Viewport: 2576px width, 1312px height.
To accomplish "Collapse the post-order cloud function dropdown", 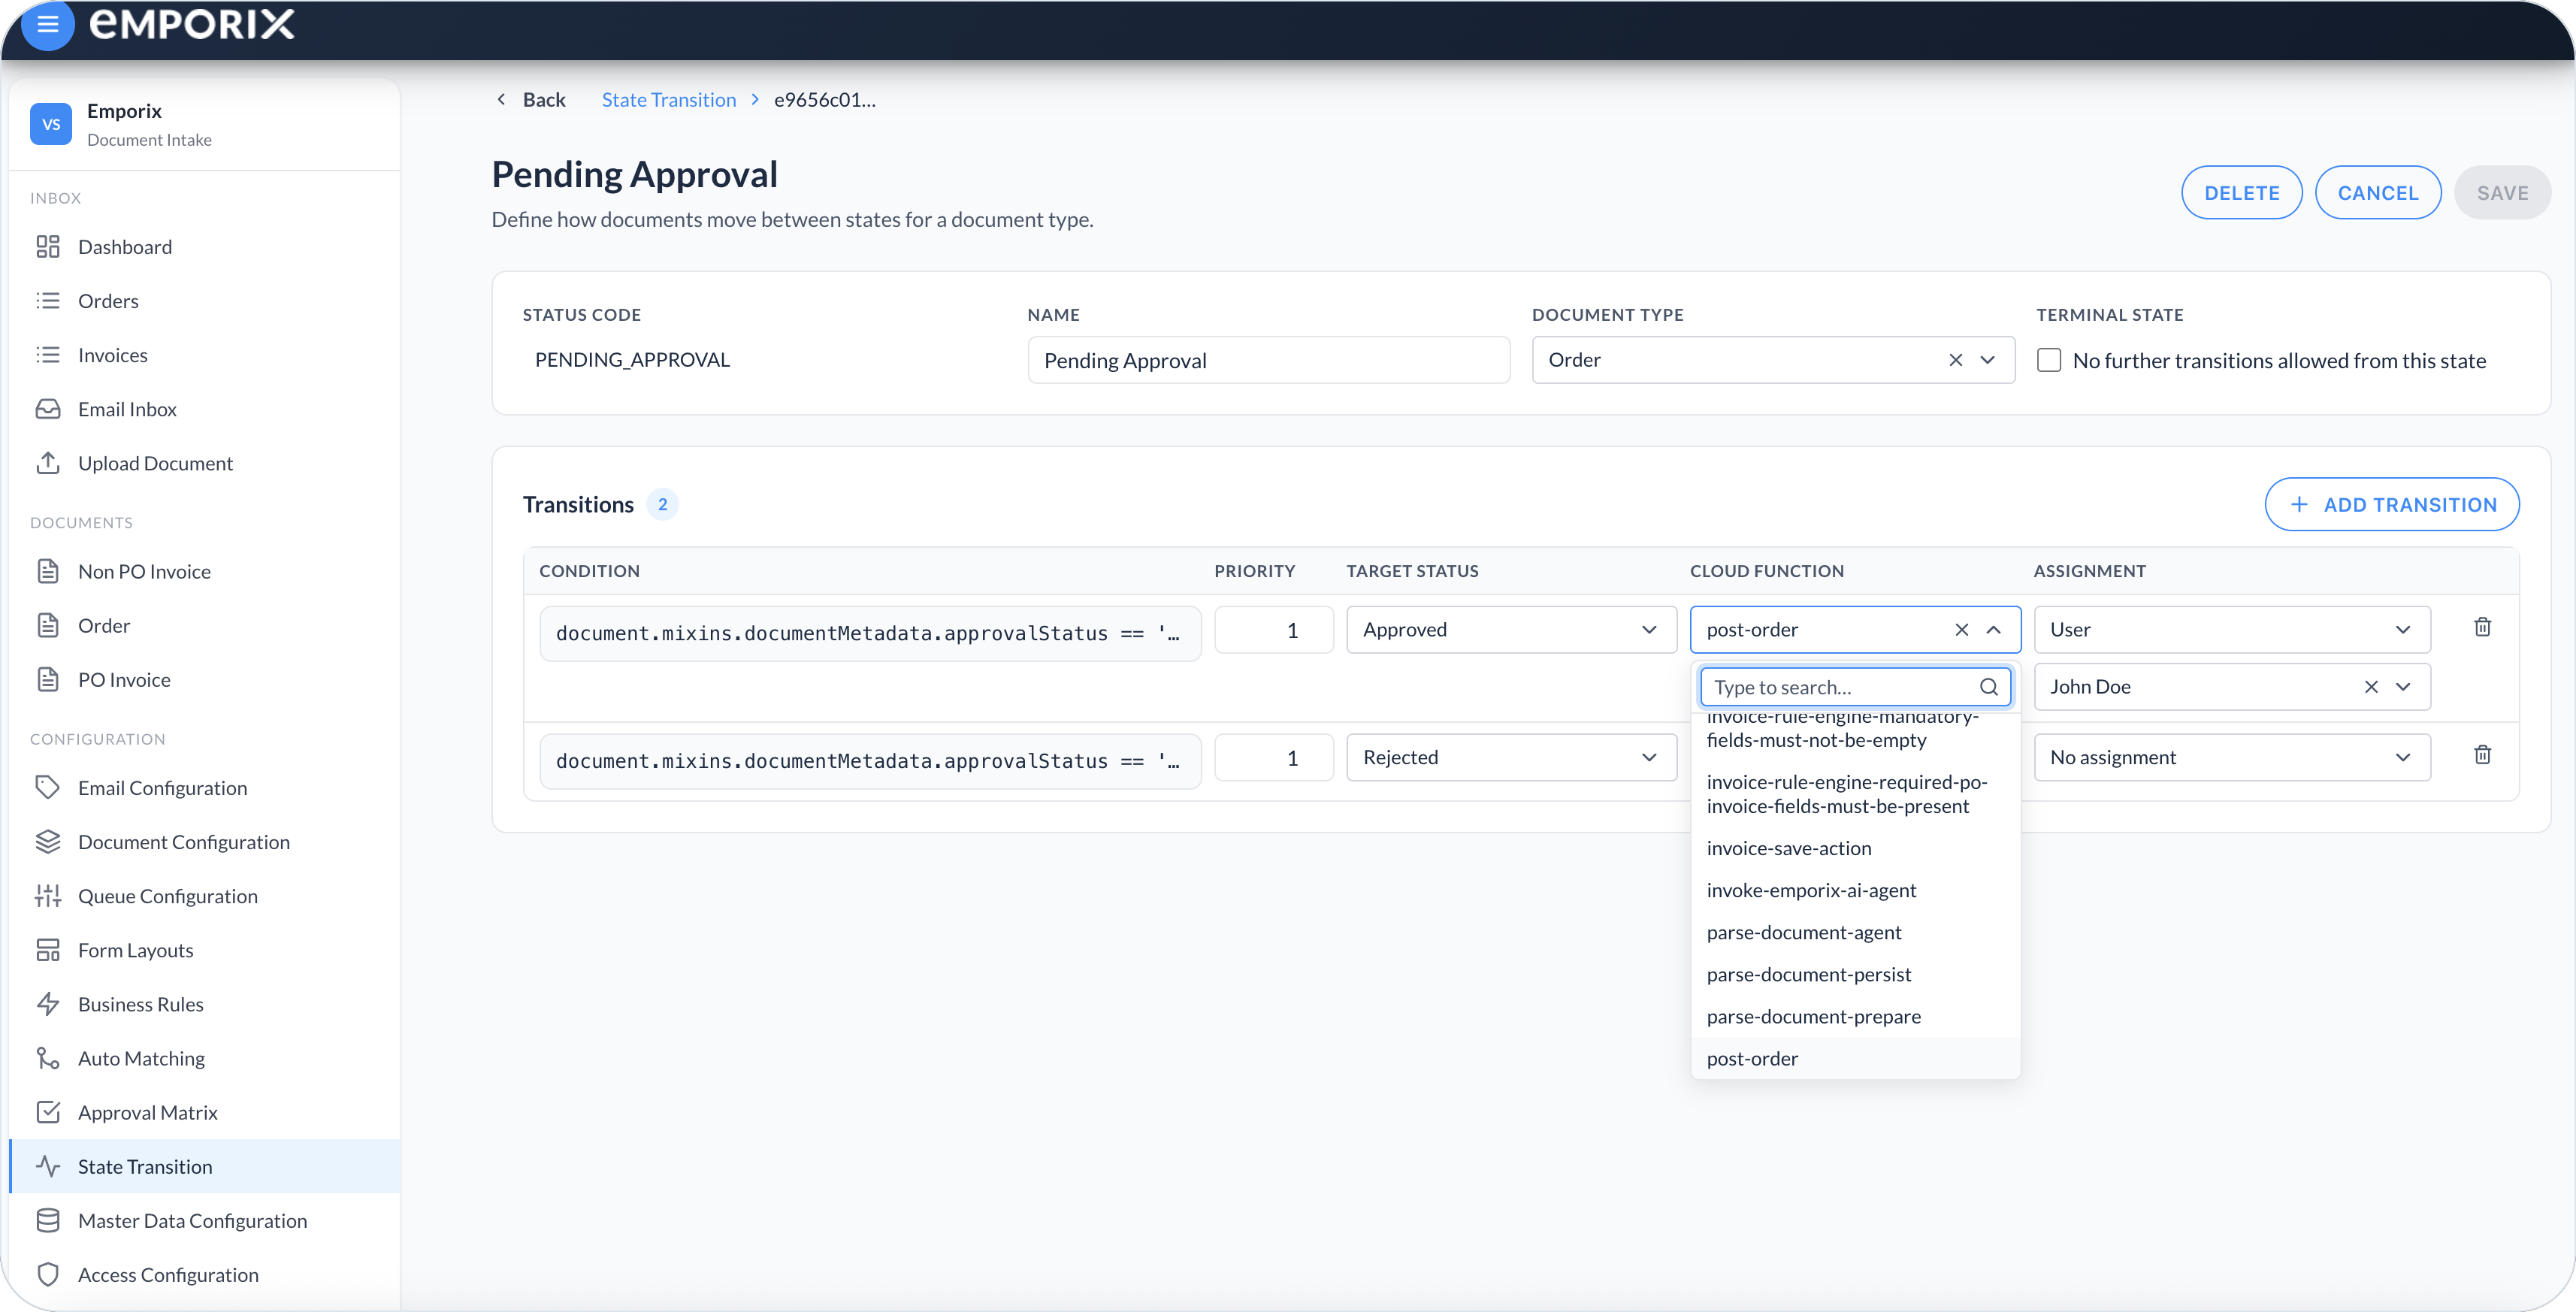I will click(x=1993, y=630).
